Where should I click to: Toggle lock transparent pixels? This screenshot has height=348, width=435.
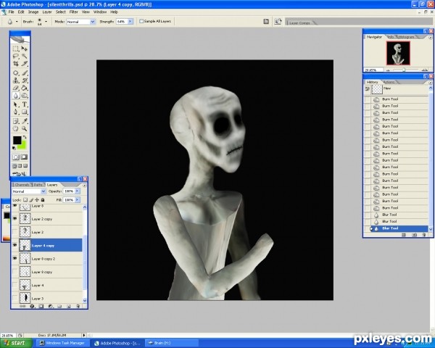25,199
